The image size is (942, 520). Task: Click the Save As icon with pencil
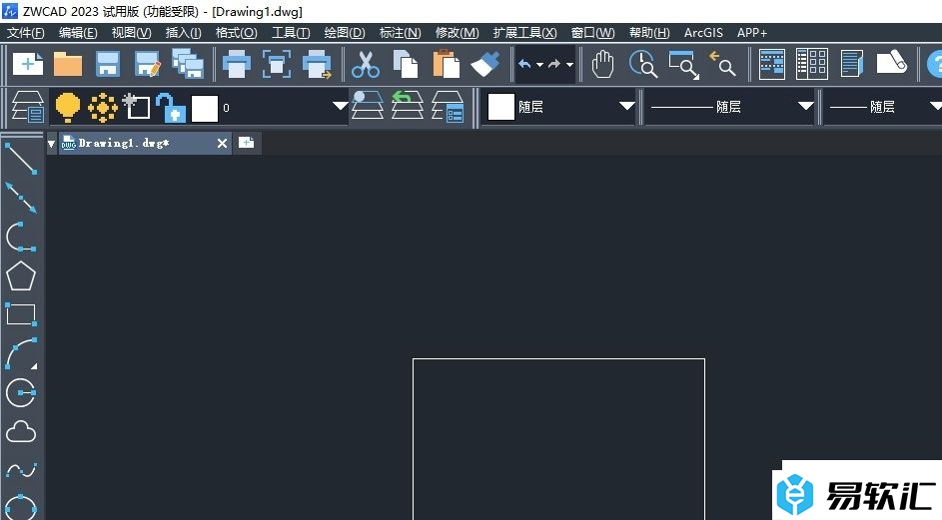tap(148, 64)
